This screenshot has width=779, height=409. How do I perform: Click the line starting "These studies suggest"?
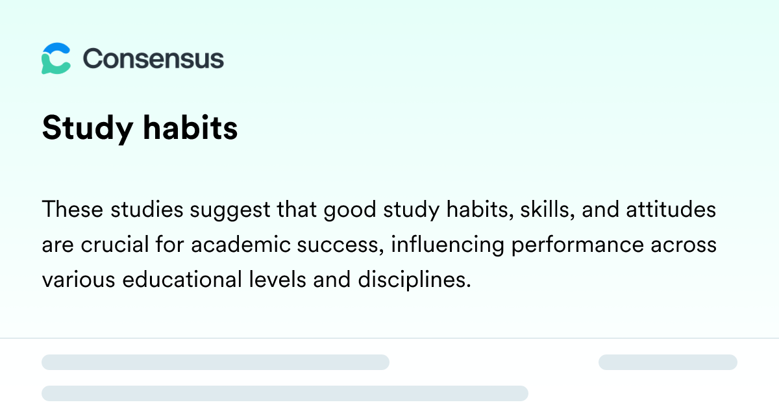pyautogui.click(x=379, y=211)
